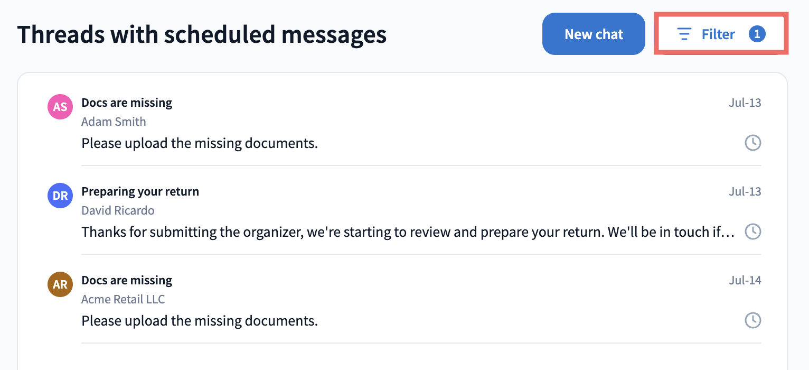Click the scheduled clock icon on David Ricardo thread
The width and height of the screenshot is (809, 370).
tap(752, 232)
